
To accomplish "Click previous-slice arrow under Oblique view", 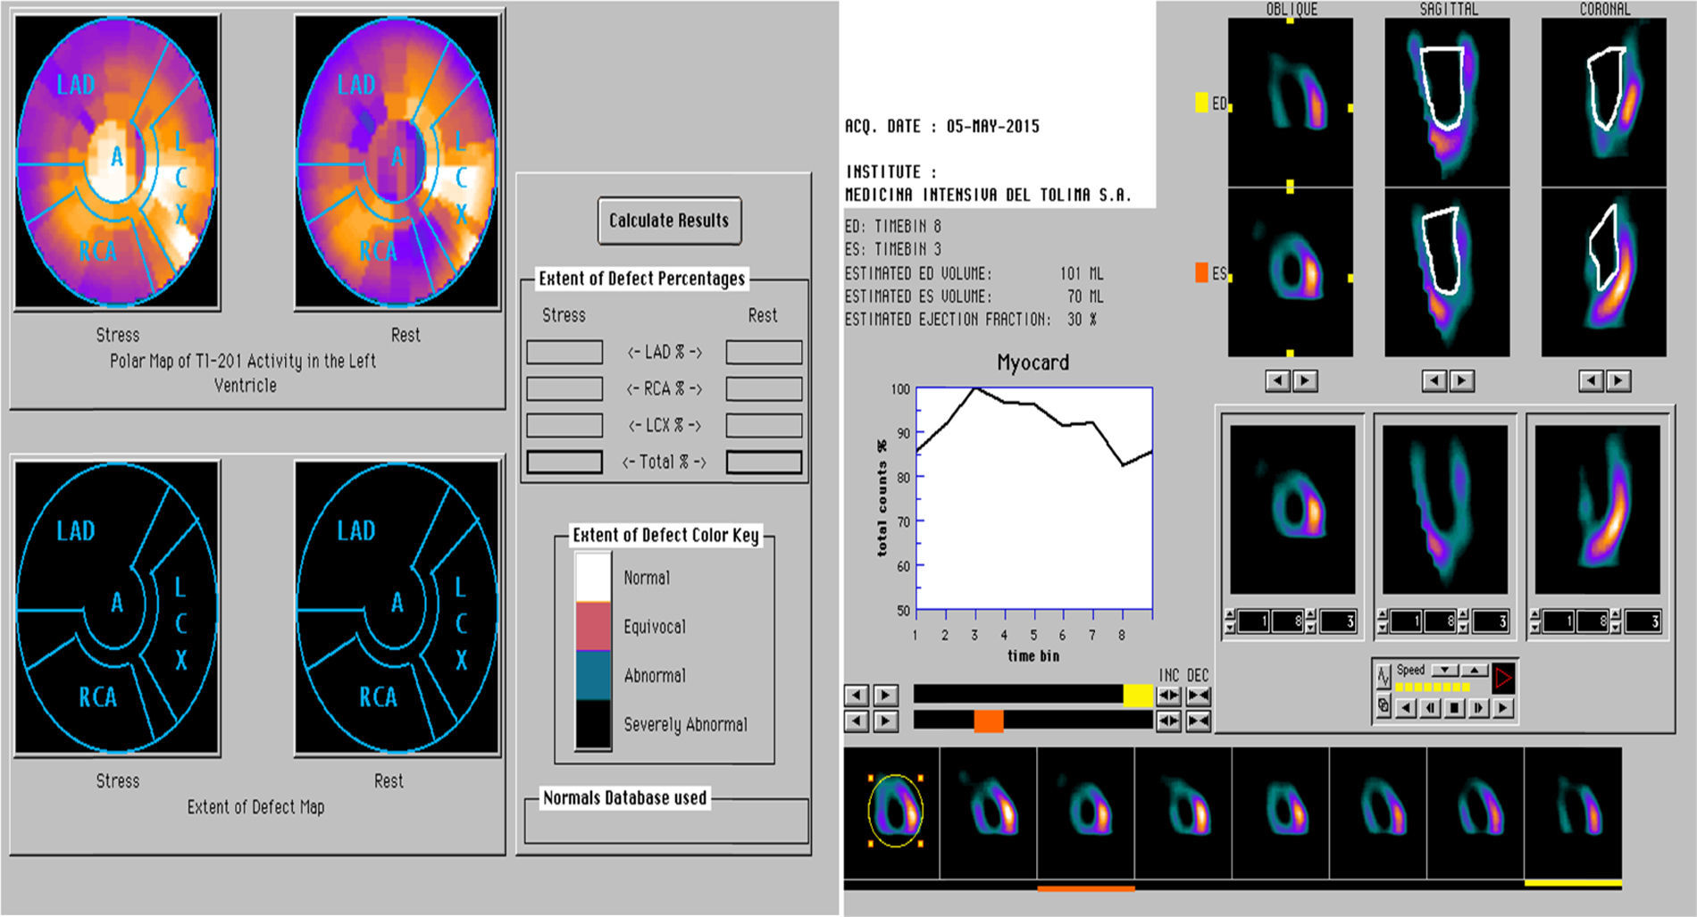I will pos(1278,381).
